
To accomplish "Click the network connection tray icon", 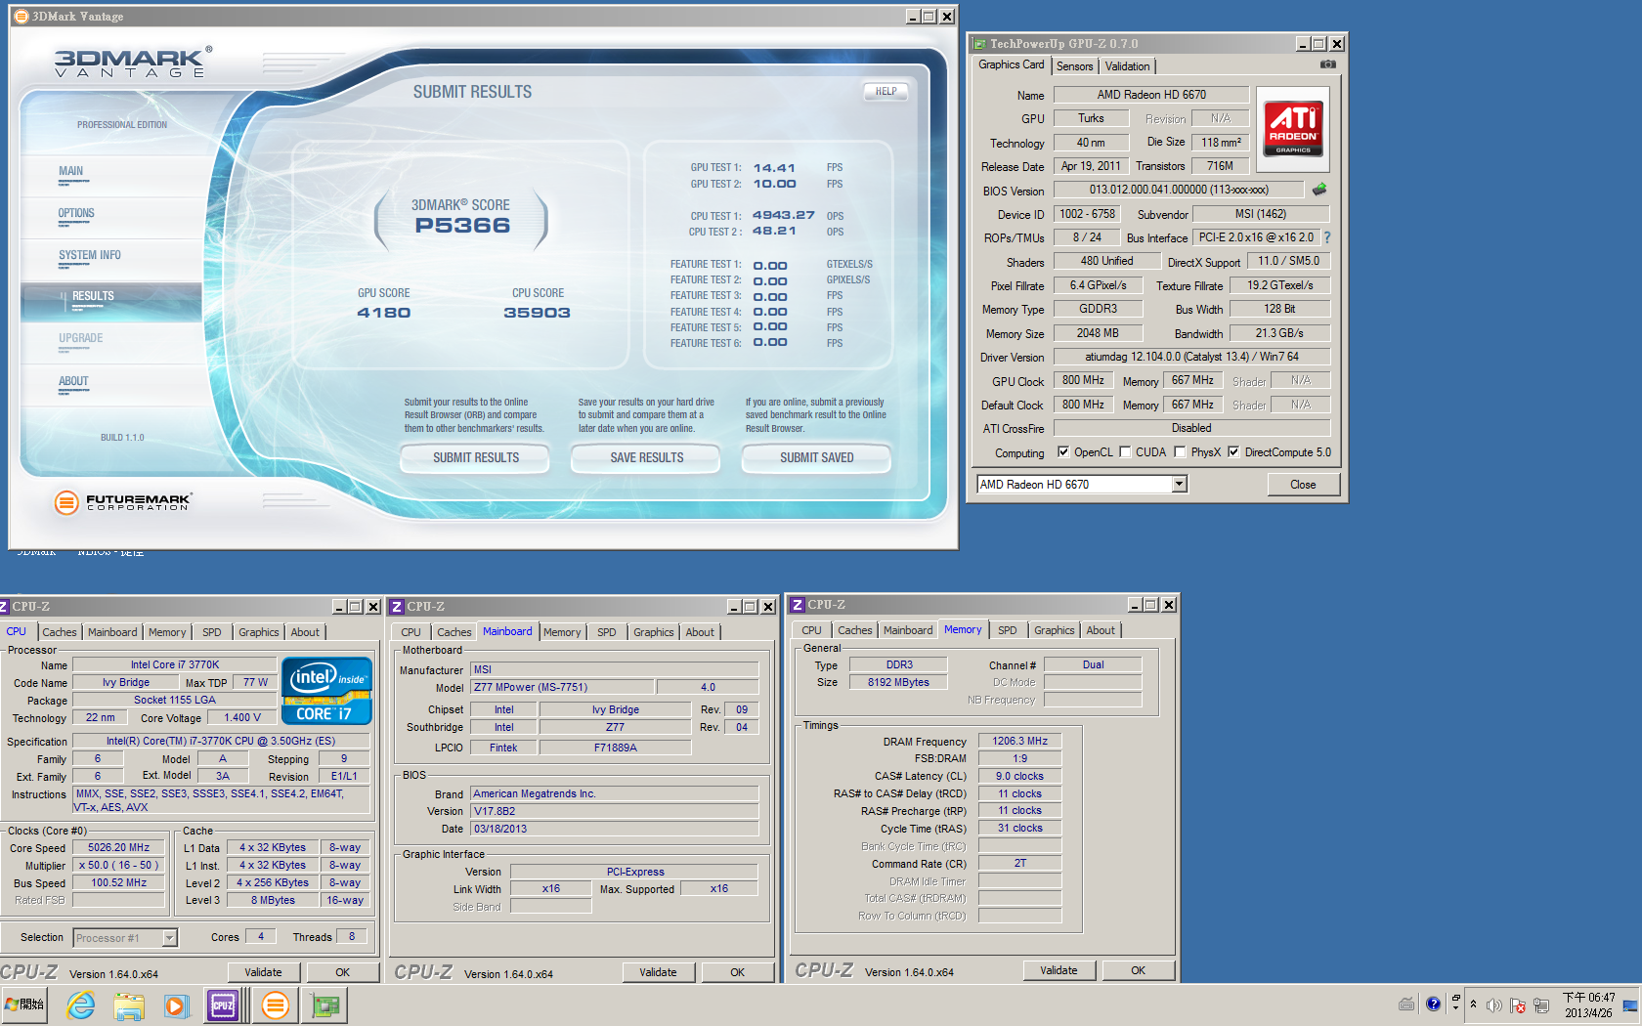I will pos(1541,1005).
